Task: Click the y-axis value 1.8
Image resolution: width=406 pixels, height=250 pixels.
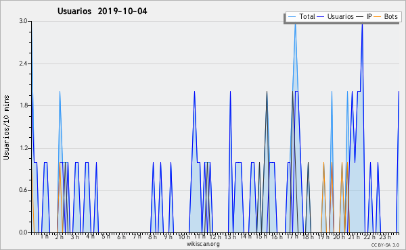Action: click(23, 105)
